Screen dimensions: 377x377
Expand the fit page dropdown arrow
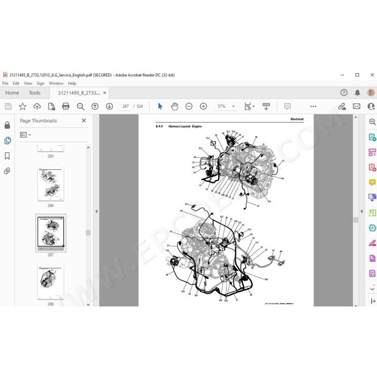254,106
